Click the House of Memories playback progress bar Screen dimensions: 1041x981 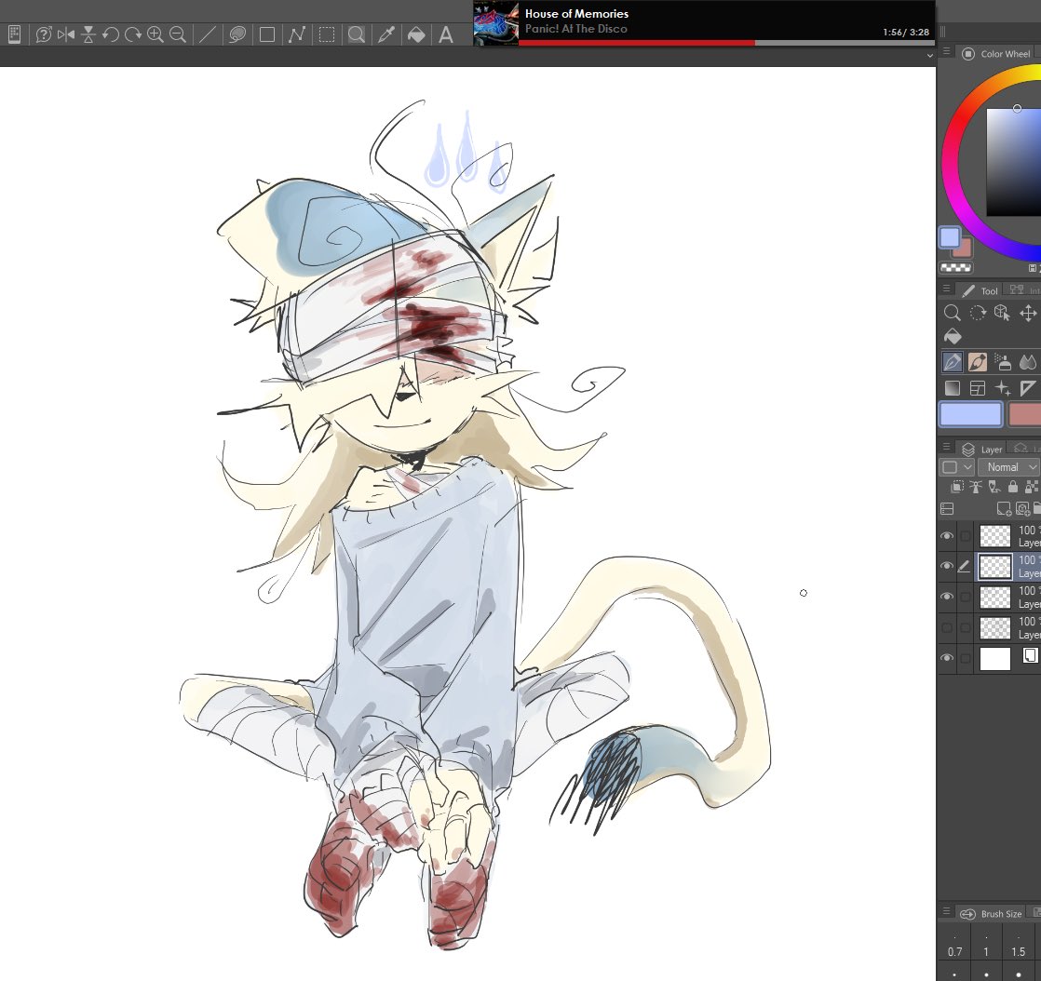click(726, 43)
